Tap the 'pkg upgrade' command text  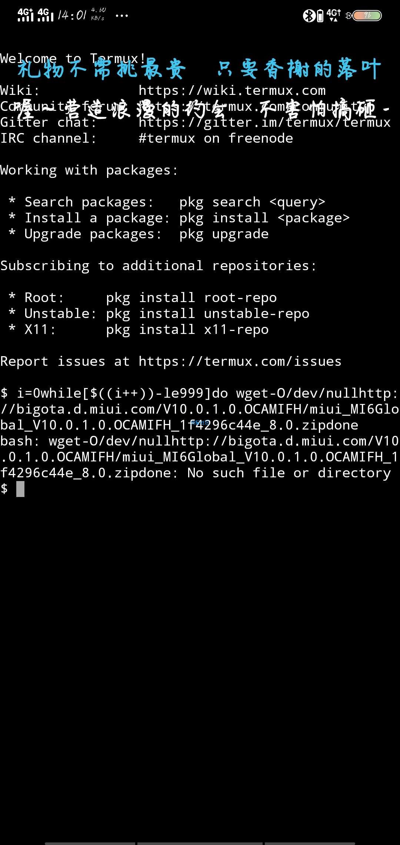pyautogui.click(x=224, y=234)
